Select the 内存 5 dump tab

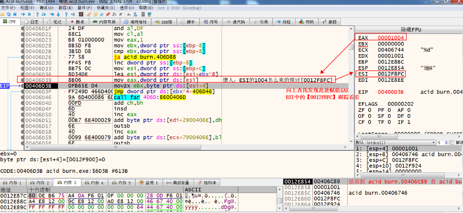tap(122, 183)
